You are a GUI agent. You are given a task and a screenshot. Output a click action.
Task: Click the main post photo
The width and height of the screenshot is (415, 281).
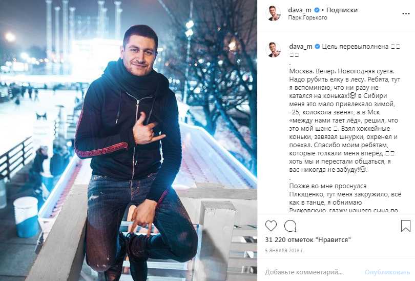pyautogui.click(x=129, y=140)
